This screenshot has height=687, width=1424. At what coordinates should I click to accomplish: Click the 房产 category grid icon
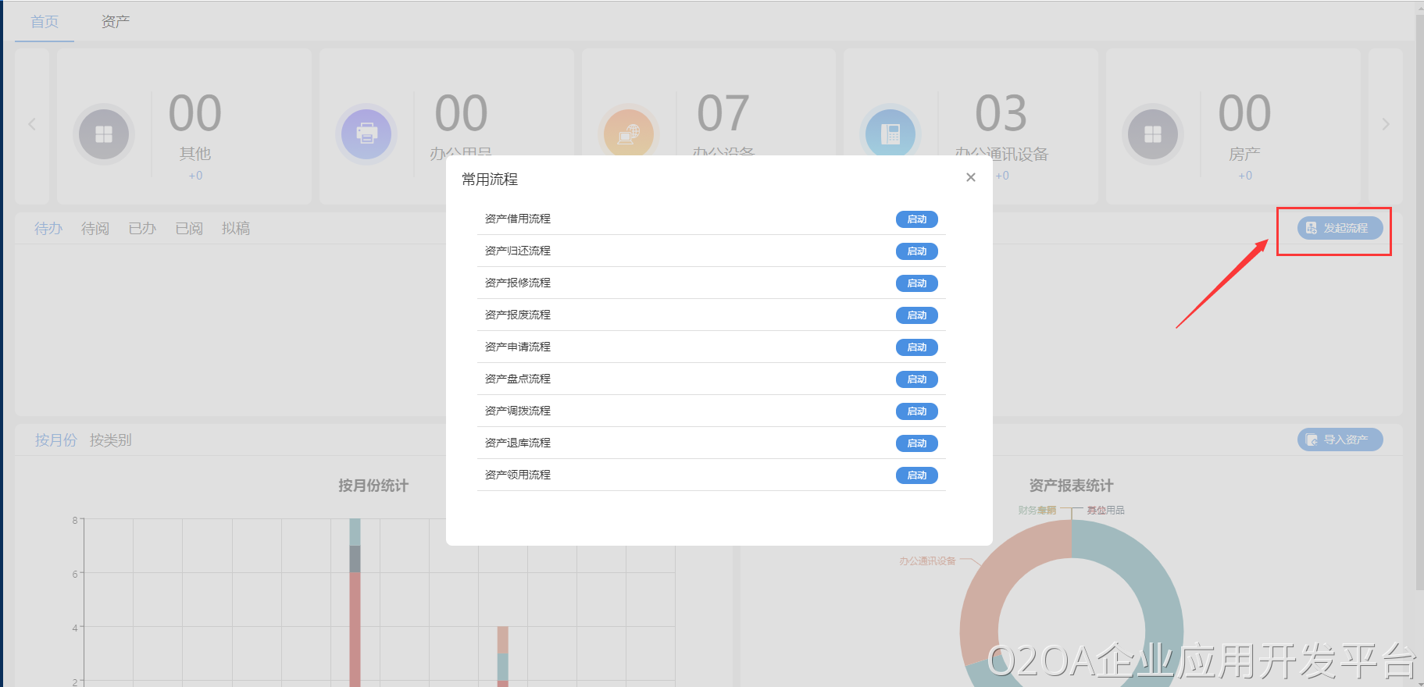(x=1153, y=134)
